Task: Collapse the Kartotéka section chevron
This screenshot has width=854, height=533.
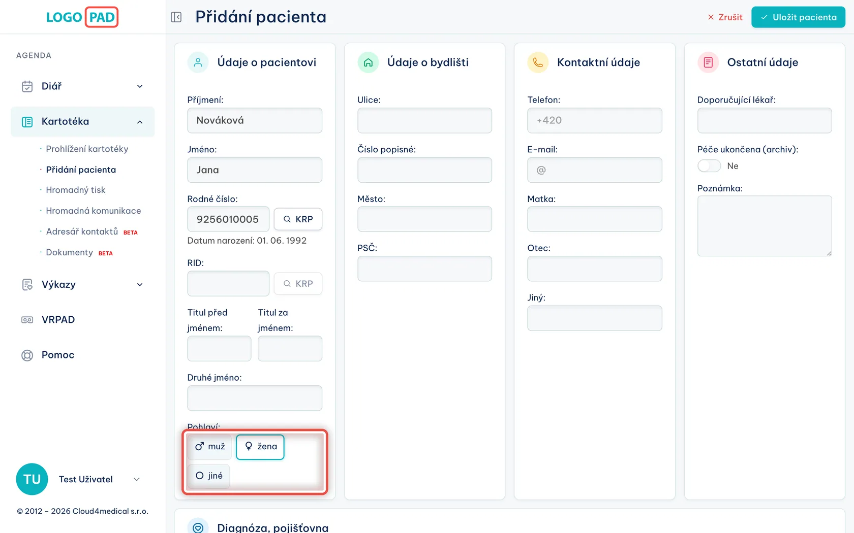Action: (x=140, y=122)
